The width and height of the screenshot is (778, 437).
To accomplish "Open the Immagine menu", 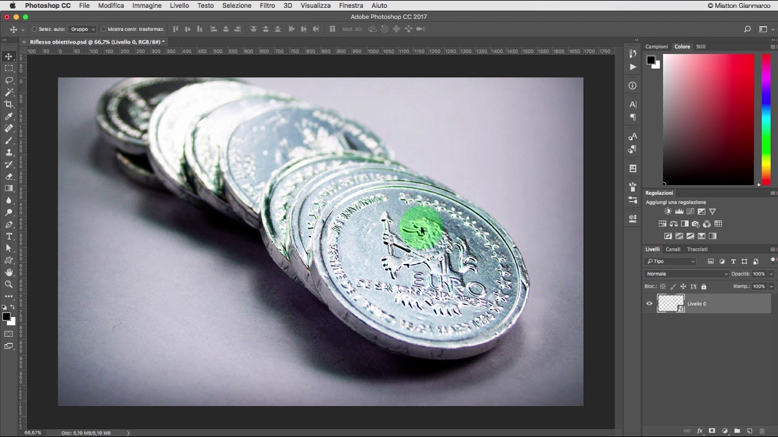I will [147, 5].
